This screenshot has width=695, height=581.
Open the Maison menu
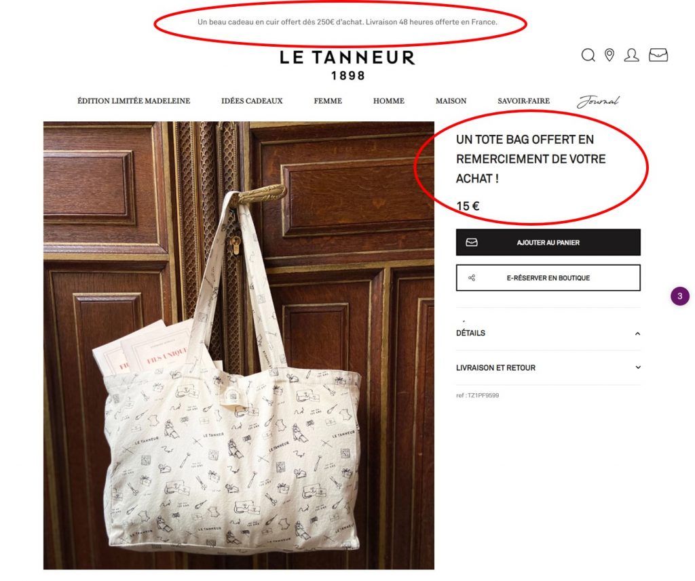pyautogui.click(x=451, y=101)
